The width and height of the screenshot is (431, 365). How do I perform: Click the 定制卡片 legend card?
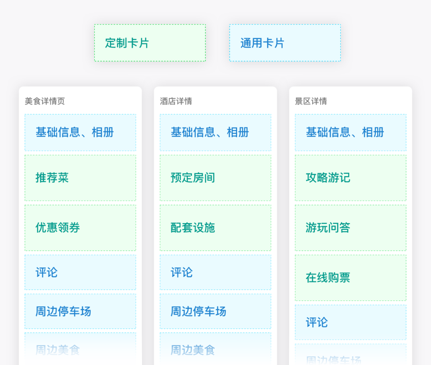click(150, 43)
